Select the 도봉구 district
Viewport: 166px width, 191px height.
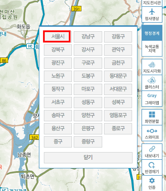[88, 76]
